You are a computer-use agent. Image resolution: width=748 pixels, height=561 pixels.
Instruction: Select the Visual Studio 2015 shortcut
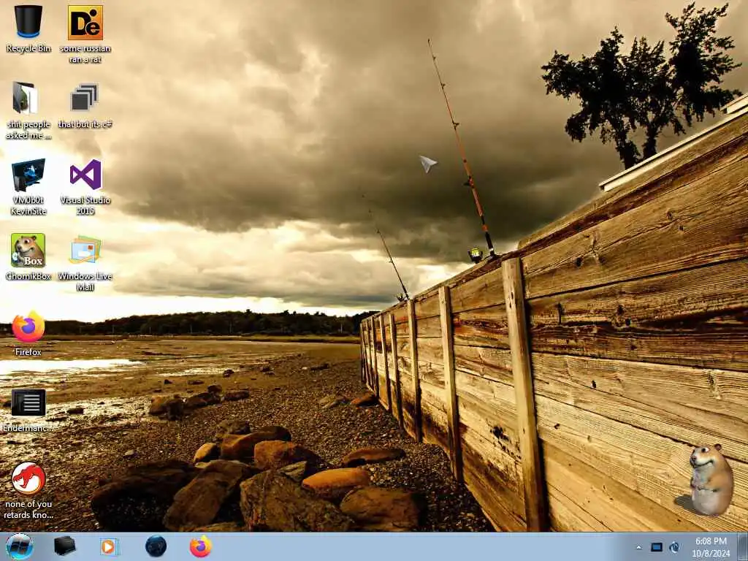(85, 186)
